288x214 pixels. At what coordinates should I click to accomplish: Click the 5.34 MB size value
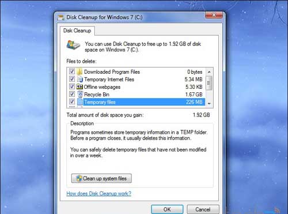coord(194,80)
